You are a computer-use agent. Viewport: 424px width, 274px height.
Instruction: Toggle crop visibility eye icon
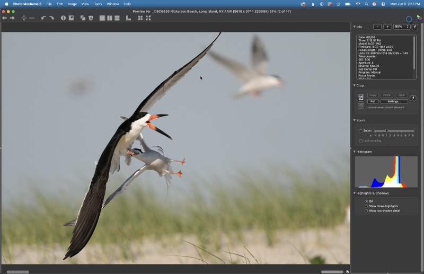pos(361,106)
